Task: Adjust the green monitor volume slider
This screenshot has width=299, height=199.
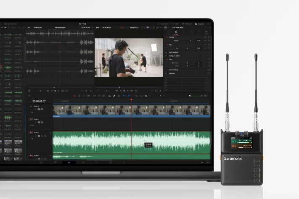Action: (197, 96)
